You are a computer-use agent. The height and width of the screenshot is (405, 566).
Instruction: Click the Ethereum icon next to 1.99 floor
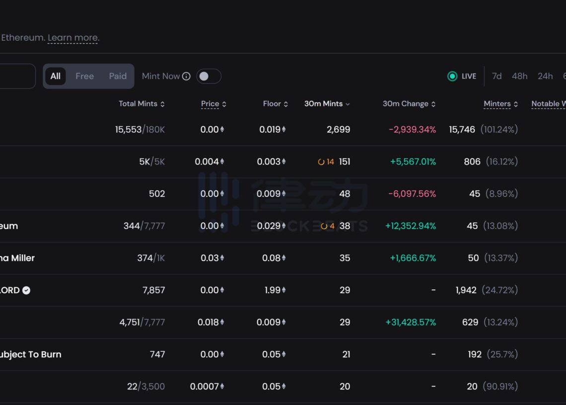pyautogui.click(x=284, y=290)
